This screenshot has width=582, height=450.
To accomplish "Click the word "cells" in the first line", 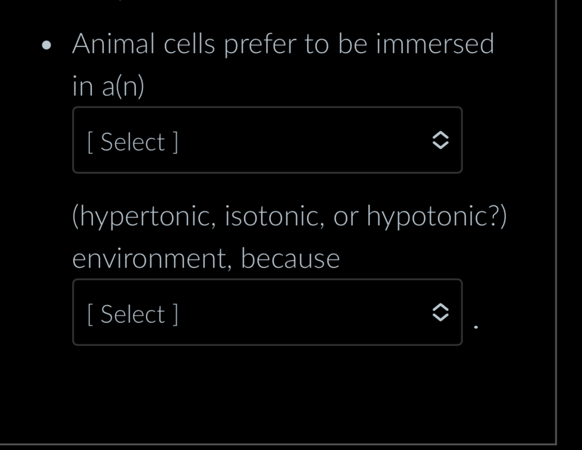I will coord(189,44).
